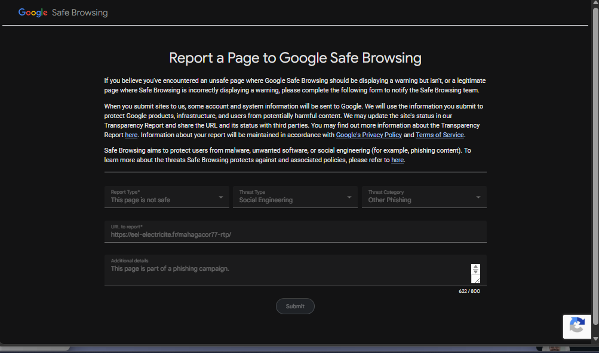This screenshot has width=599, height=353.
Task: Click the URL to report field
Action: coord(295,231)
